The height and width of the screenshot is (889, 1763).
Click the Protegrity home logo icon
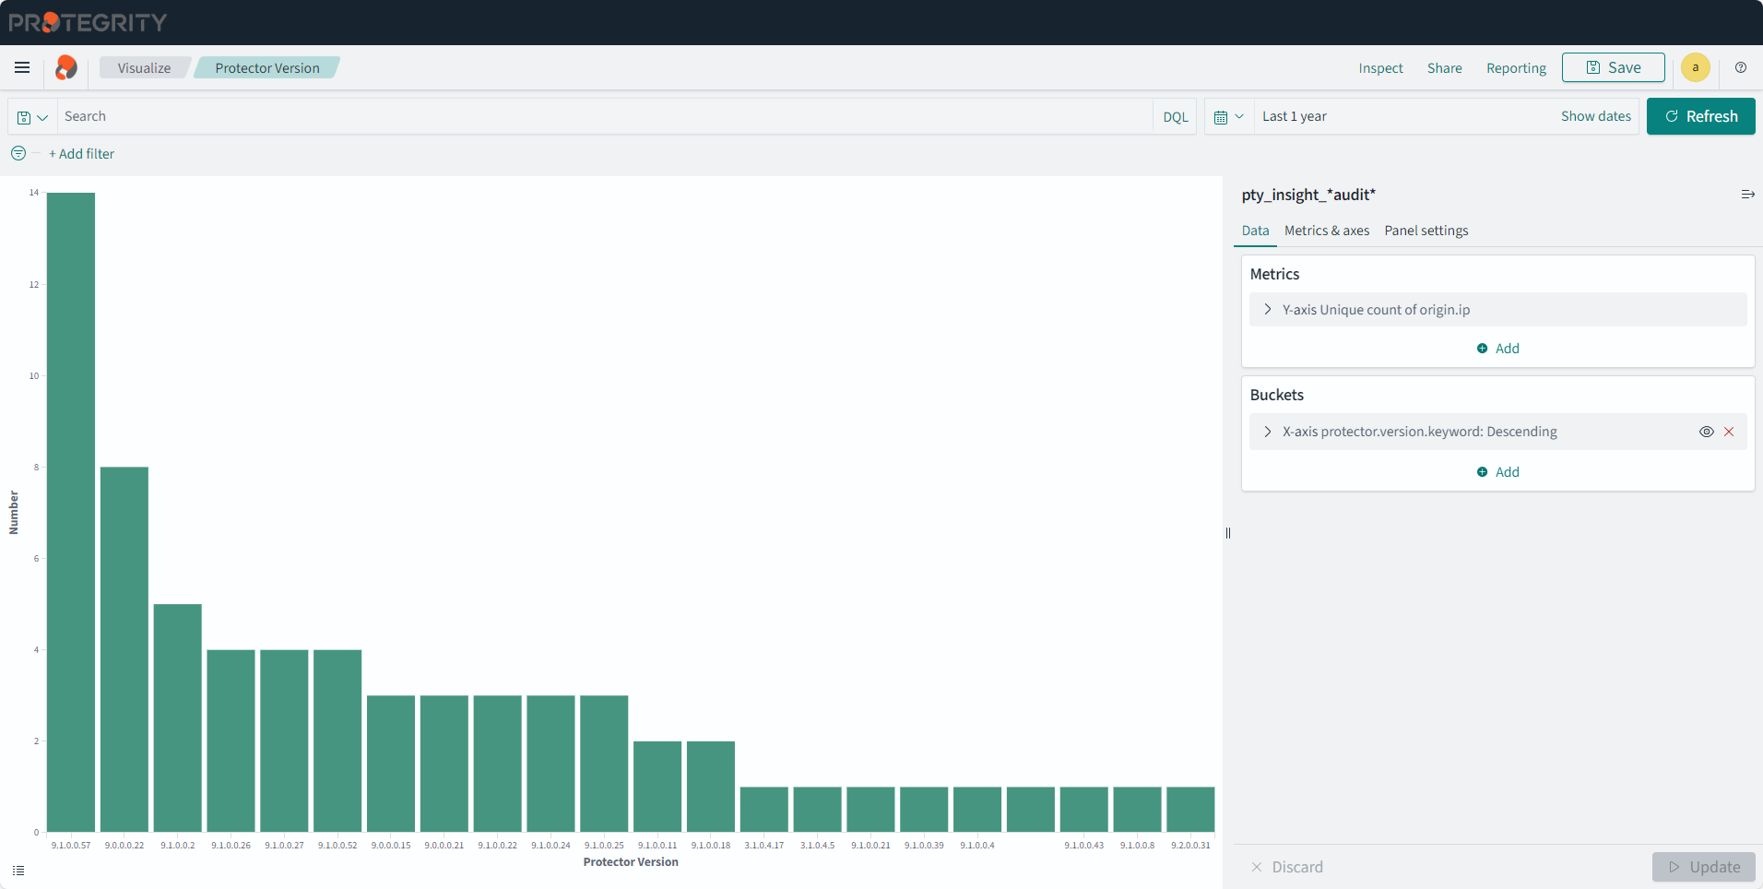(x=65, y=67)
